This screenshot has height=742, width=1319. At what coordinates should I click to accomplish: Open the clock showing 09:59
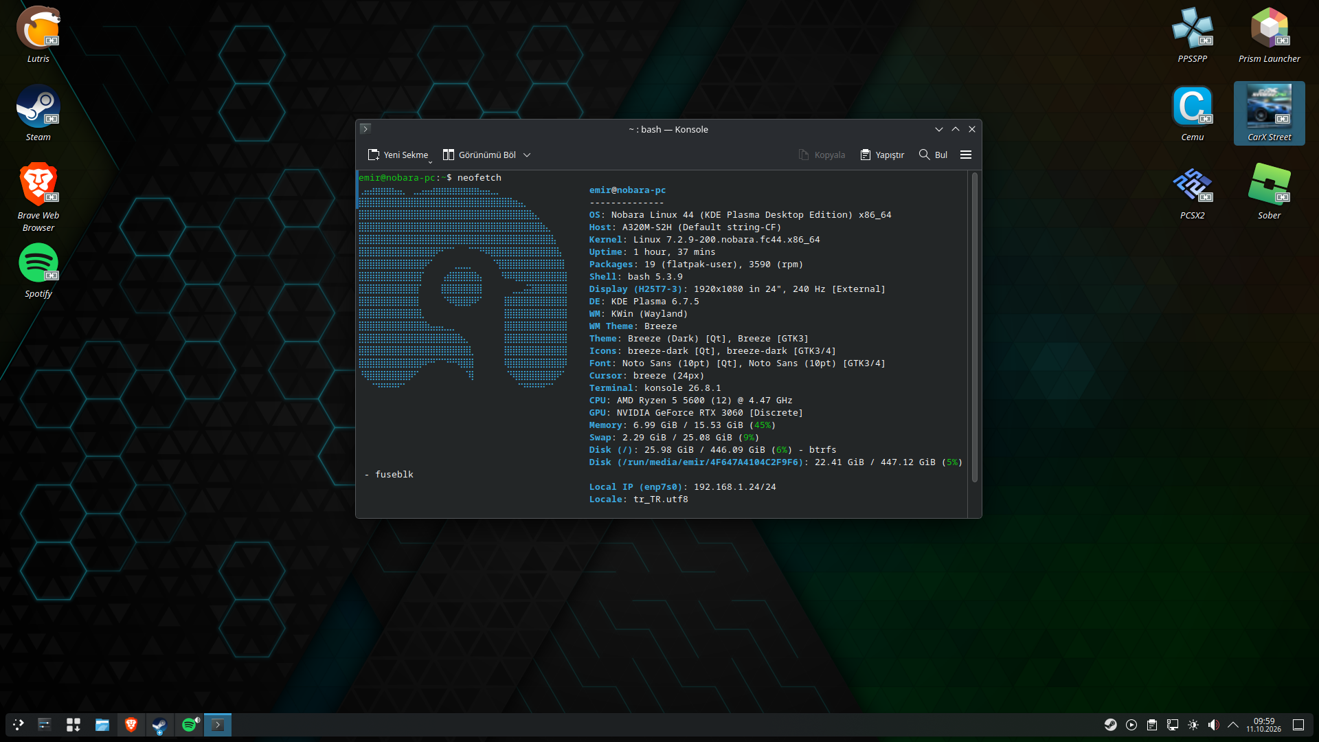1264,725
